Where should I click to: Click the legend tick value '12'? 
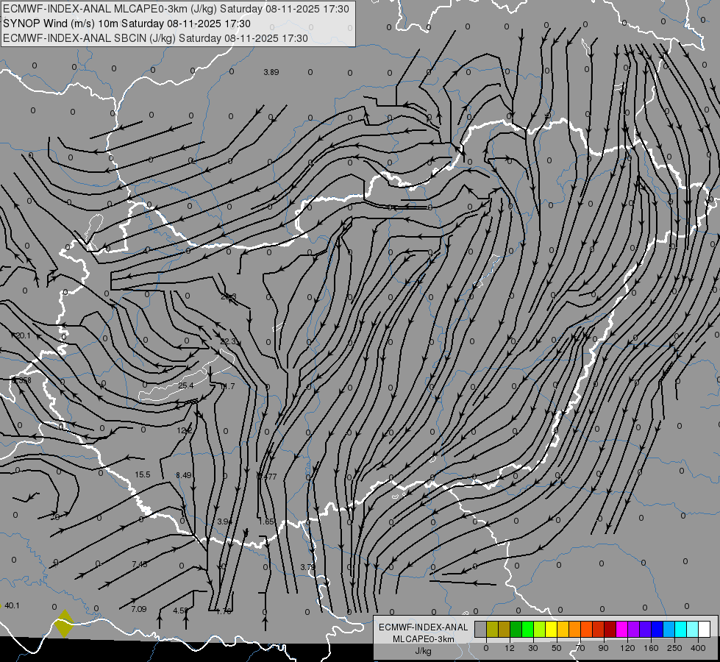click(510, 648)
